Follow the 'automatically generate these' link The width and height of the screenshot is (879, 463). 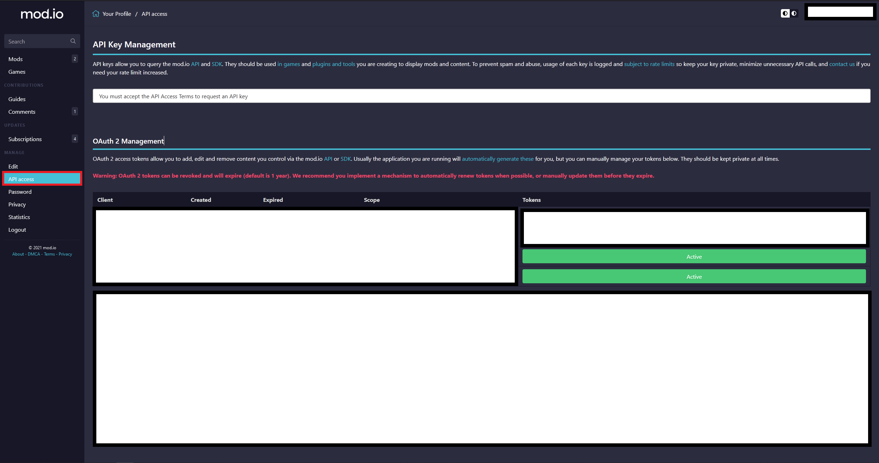pyautogui.click(x=498, y=159)
